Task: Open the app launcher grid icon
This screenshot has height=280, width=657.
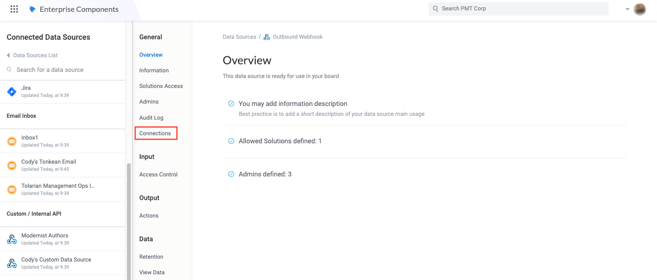Action: pos(14,9)
